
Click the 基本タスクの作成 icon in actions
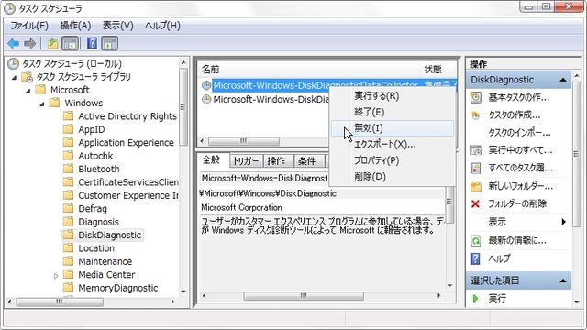pos(475,98)
